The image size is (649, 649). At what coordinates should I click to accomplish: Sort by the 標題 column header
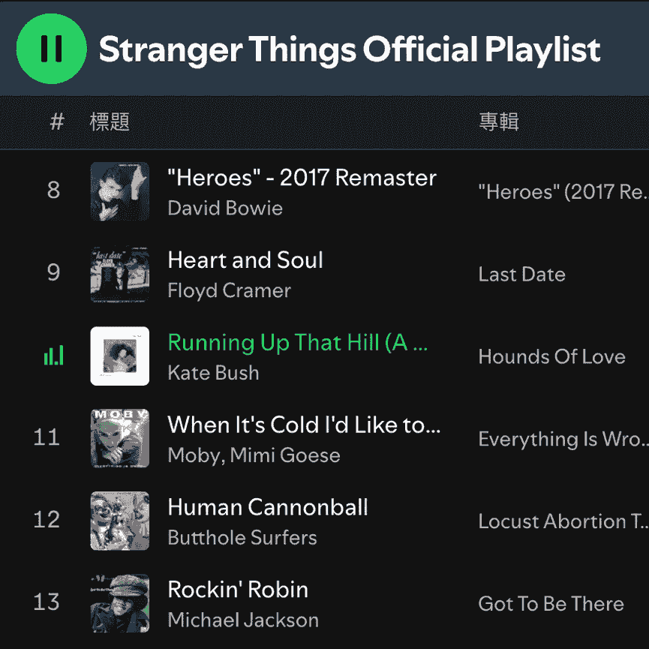click(110, 122)
